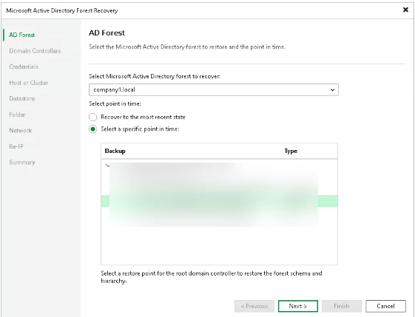Collapse the backup tree chevron
The image size is (415, 317).
coord(107,166)
